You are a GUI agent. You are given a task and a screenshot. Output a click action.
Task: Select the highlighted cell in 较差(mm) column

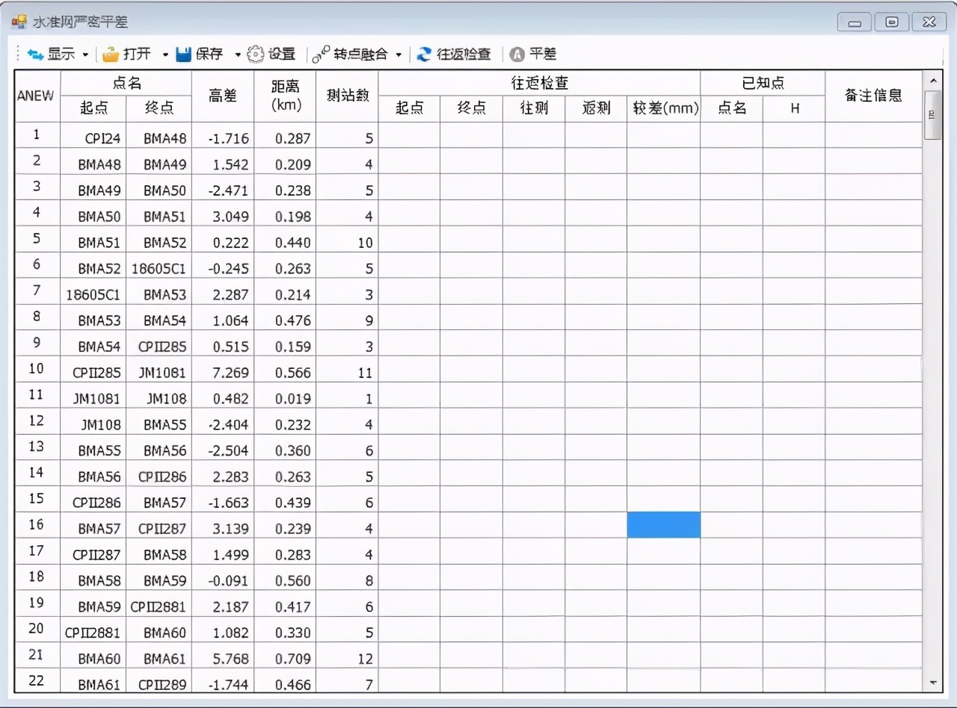664,525
